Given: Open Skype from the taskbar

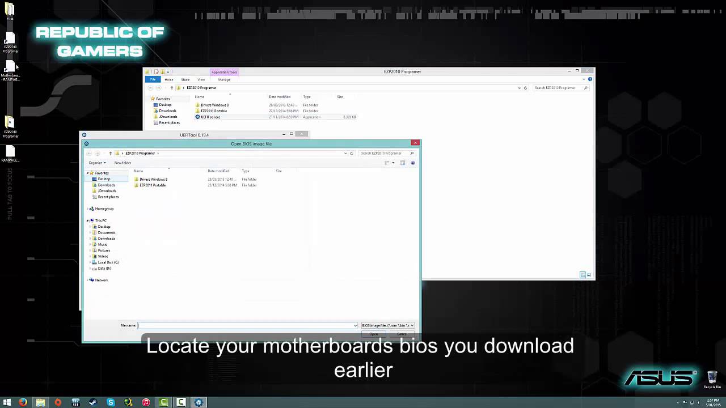Looking at the screenshot, I should 111,402.
